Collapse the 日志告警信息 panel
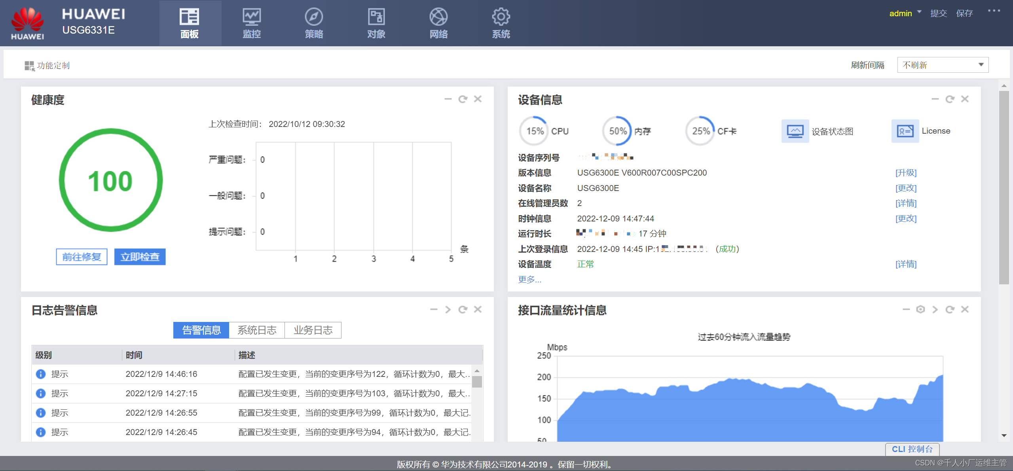The image size is (1013, 471). pos(434,310)
